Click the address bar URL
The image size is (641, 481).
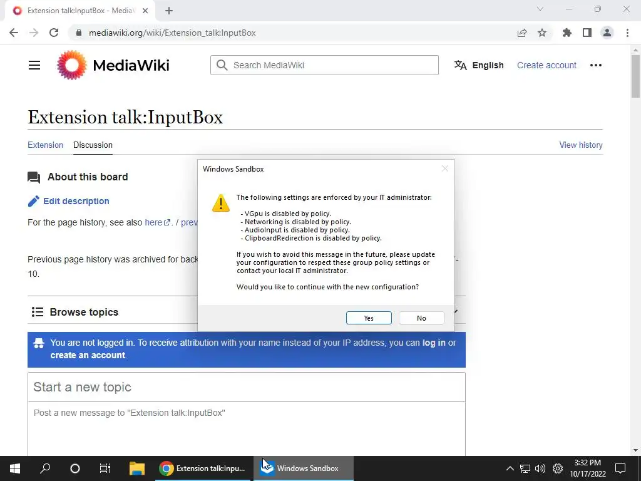[x=172, y=33]
